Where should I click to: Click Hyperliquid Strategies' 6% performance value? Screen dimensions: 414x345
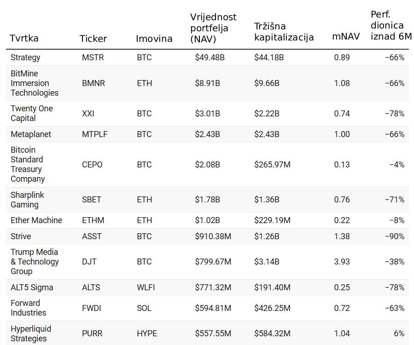399,333
